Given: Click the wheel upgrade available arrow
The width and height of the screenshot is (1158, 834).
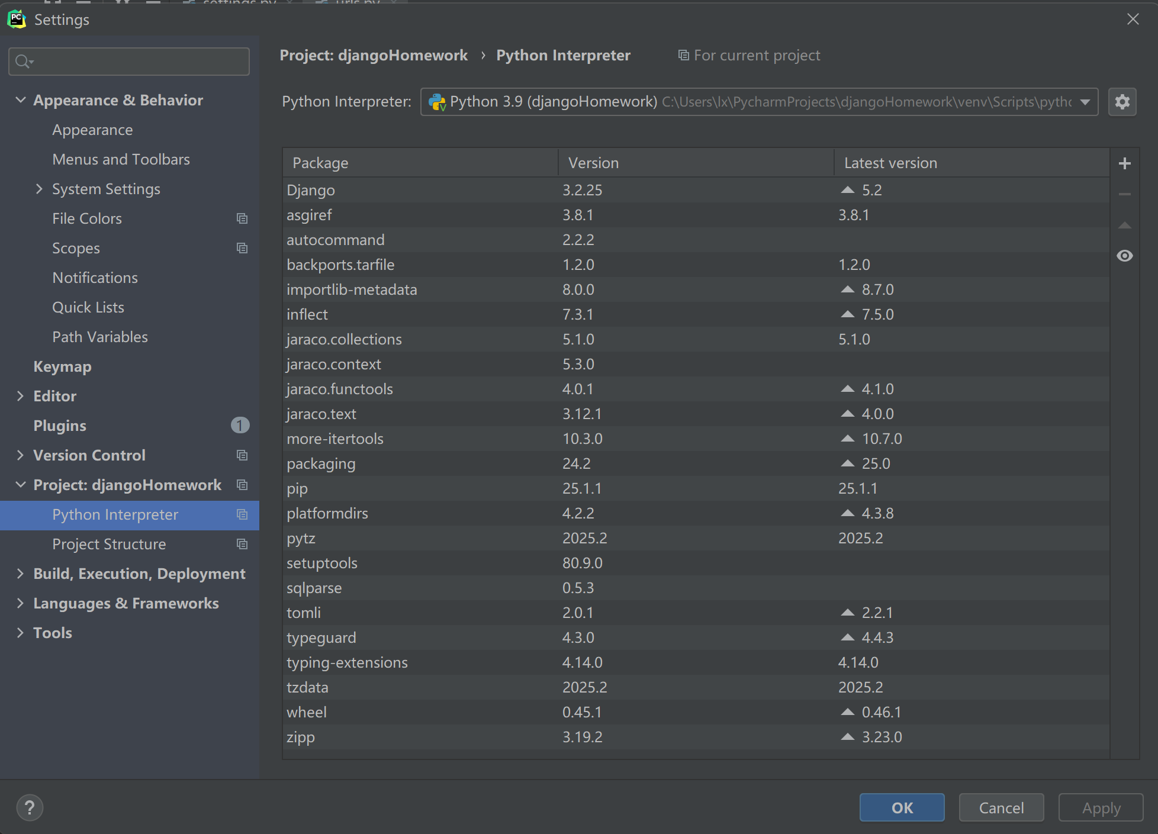Looking at the screenshot, I should [848, 712].
